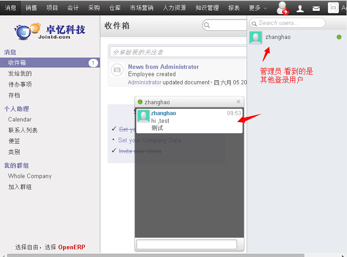The image size is (347, 257).
Task: Click the 分享给我的关注者 share box
Action: pos(177,52)
